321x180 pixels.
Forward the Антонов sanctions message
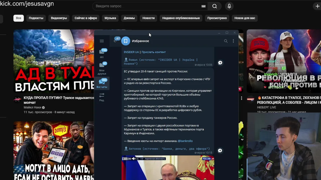coord(220,150)
